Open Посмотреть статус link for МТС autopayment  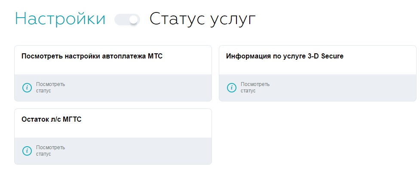(50, 88)
